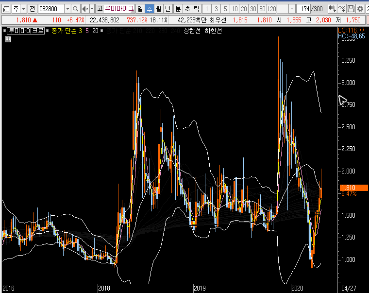Image resolution: width=369 pixels, height=293 pixels.
Task: Choose interval button 60
Action: tap(262, 9)
